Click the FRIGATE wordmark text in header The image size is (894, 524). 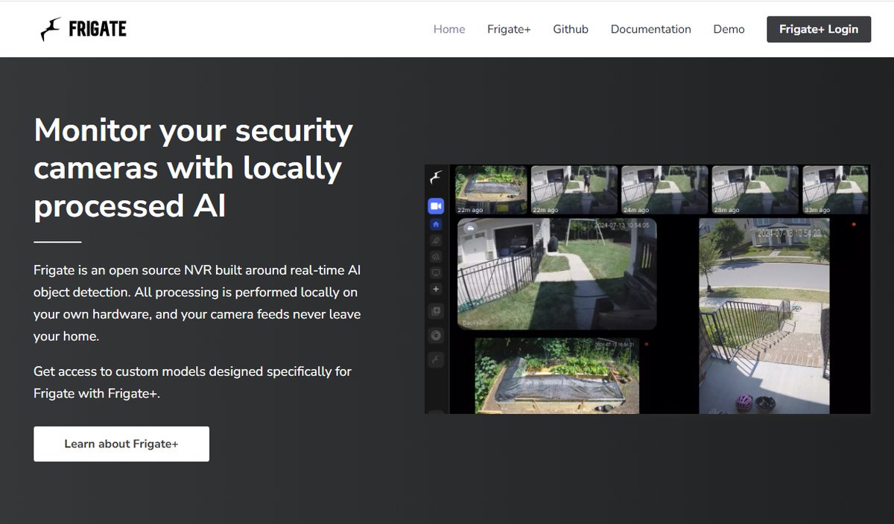click(98, 29)
